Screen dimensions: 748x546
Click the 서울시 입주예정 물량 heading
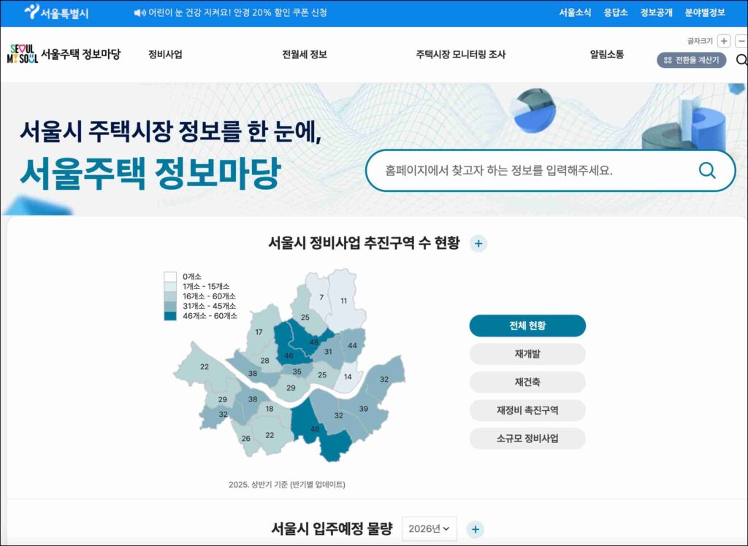pyautogui.click(x=332, y=528)
